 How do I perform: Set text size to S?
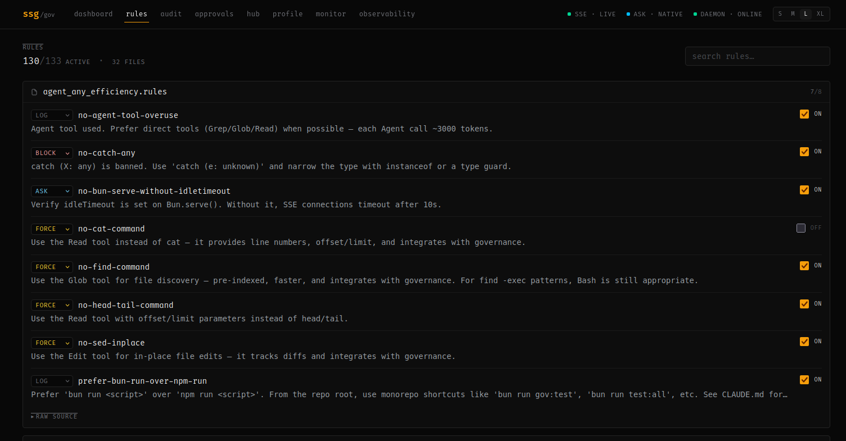click(780, 14)
